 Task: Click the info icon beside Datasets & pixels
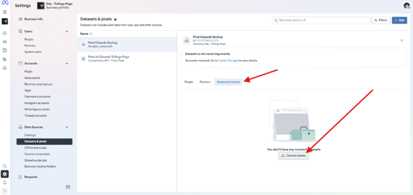point(115,19)
